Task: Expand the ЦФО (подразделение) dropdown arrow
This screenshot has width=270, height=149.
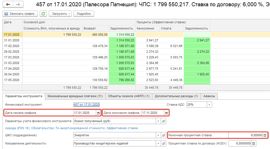Action: click(x=158, y=135)
